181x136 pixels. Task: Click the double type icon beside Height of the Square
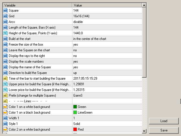5,33
